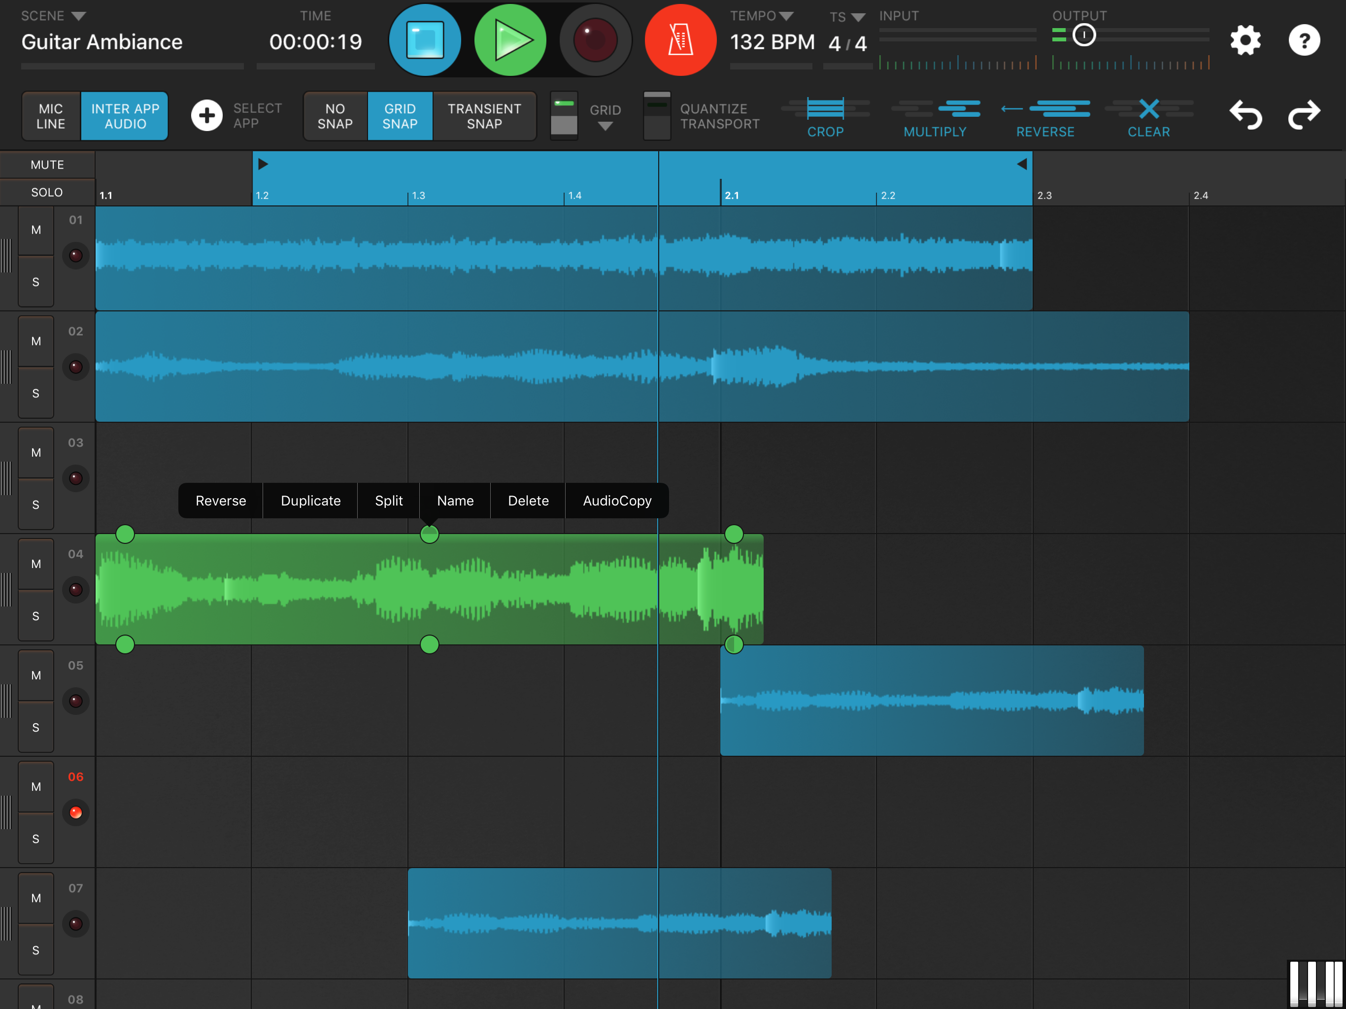1346x1009 pixels.
Task: Click the main record button
Action: click(x=595, y=40)
